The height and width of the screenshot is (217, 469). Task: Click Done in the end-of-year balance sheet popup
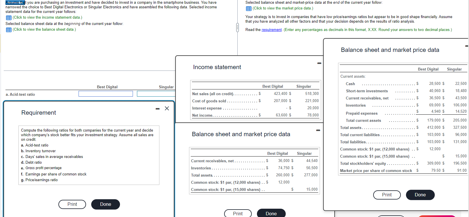click(x=420, y=195)
